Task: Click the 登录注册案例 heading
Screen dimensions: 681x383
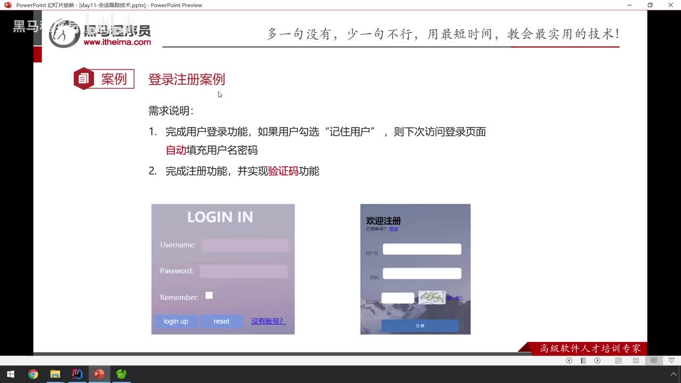Action: coord(187,79)
